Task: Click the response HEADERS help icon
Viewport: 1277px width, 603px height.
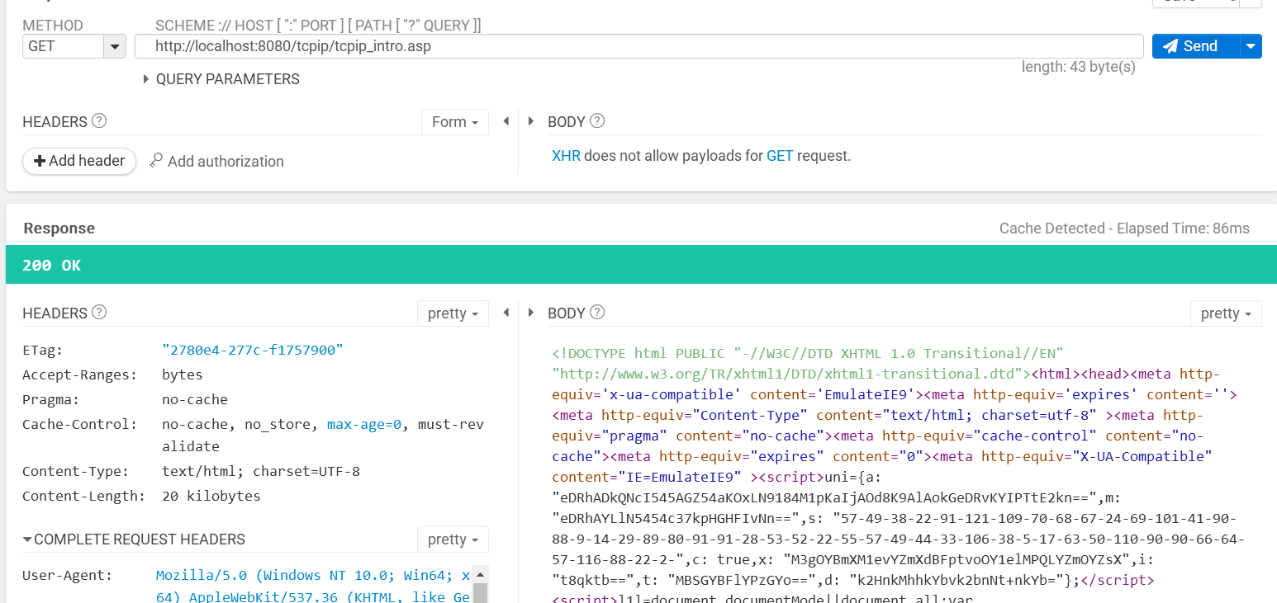Action: (99, 313)
